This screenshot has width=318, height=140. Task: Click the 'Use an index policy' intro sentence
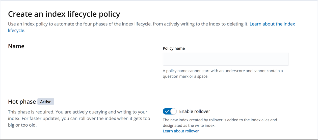point(128,24)
